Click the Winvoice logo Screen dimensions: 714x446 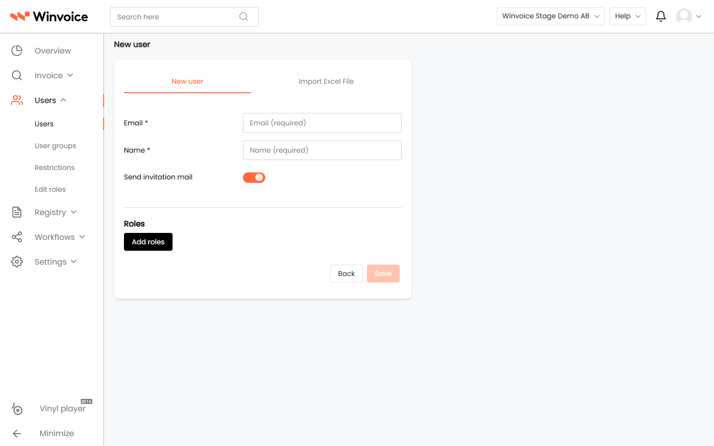(49, 16)
